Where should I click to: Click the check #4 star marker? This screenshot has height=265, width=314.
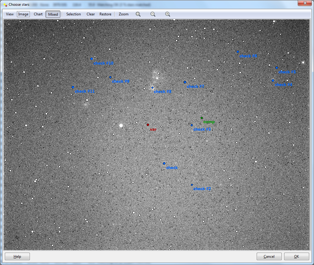273,81
